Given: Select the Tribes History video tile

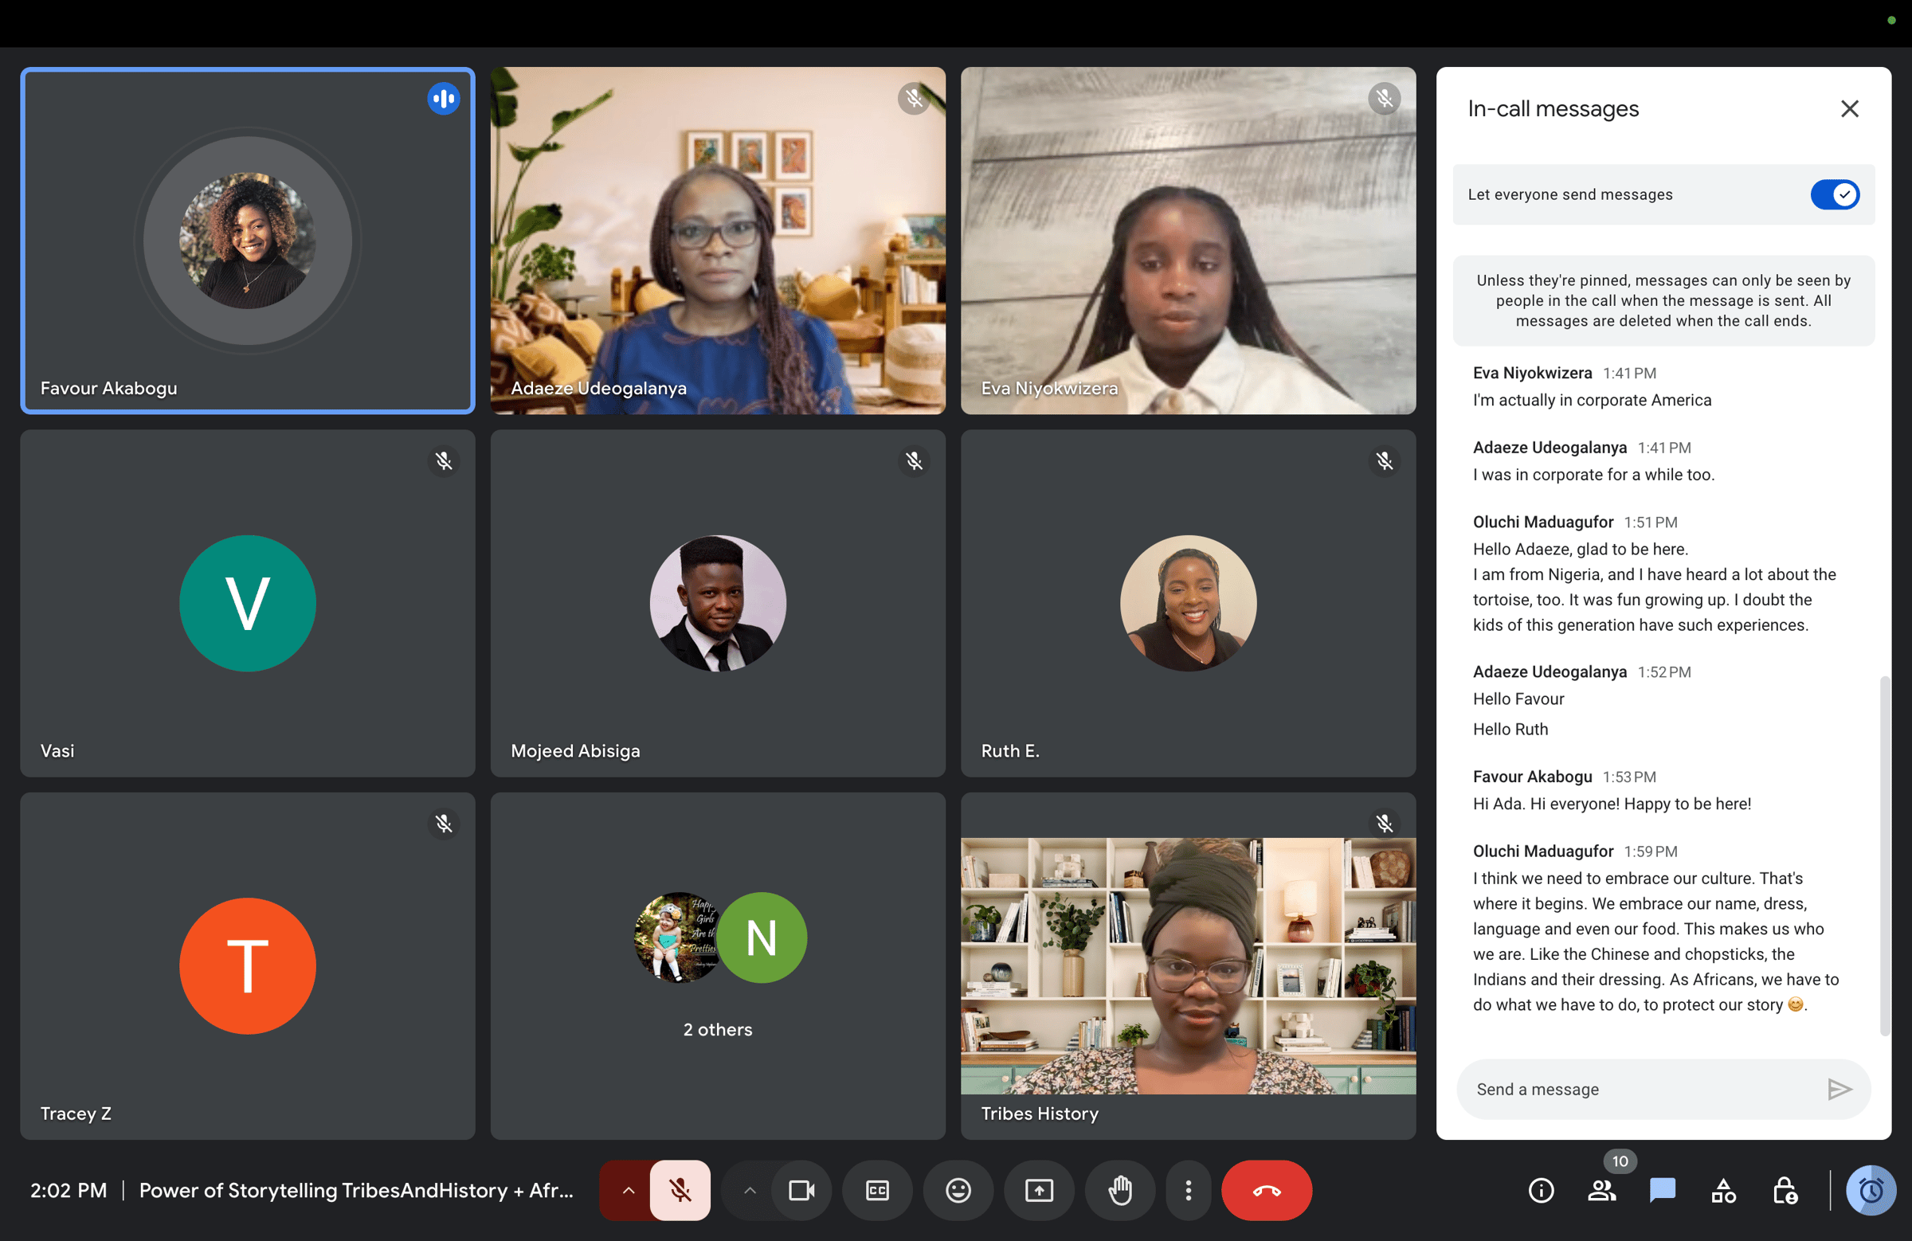Looking at the screenshot, I should (1188, 965).
